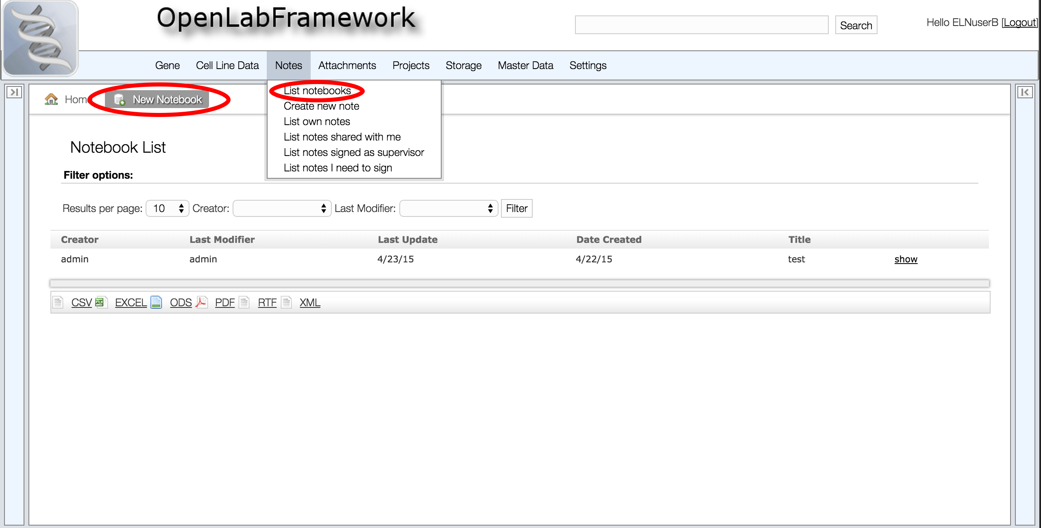Focus the top search input field

[701, 25]
